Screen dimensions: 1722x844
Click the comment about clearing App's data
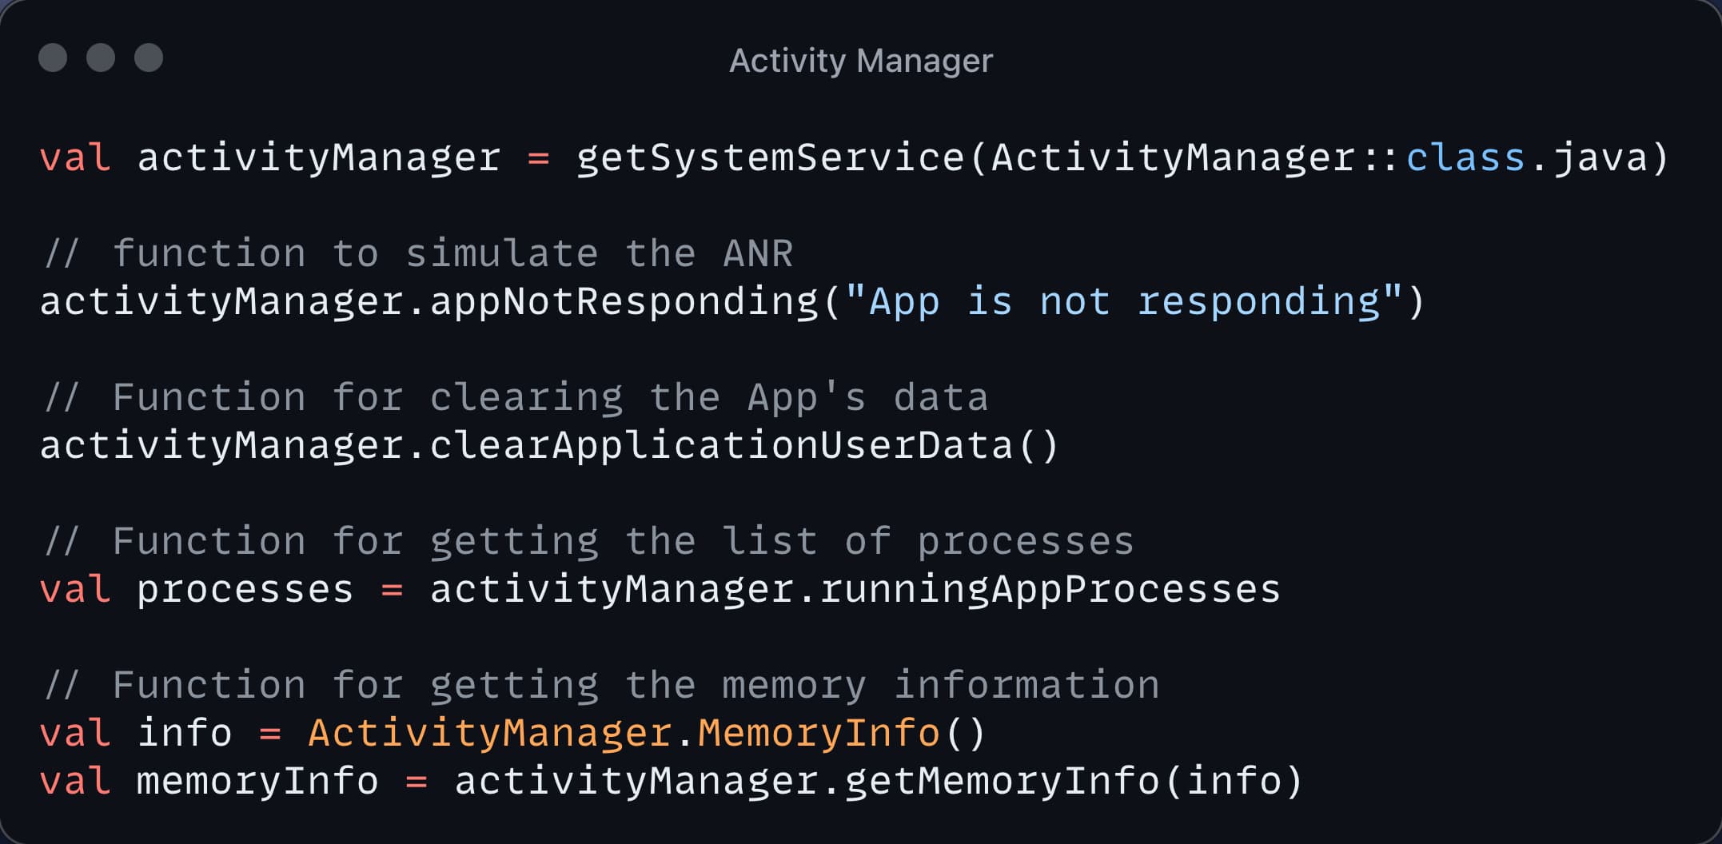pyautogui.click(x=516, y=398)
